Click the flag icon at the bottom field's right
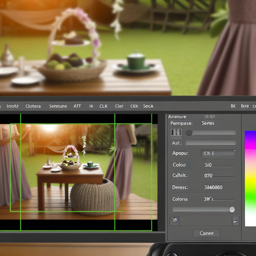 235,221
